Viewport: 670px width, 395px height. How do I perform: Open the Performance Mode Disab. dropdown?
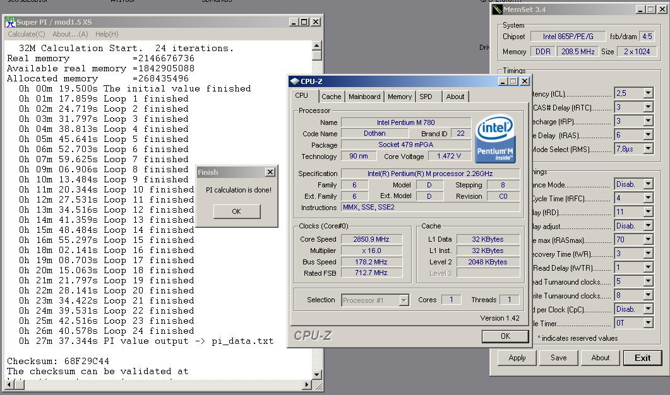[x=648, y=184]
